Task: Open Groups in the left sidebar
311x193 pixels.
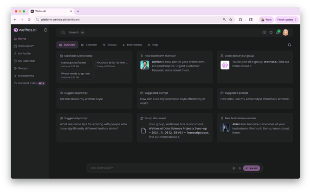Action: pos(21,68)
